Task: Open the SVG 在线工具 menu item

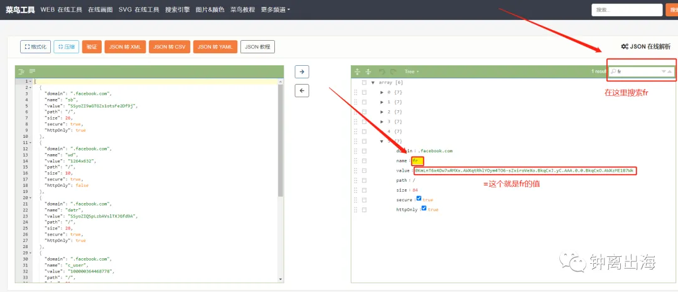Action: 139,9
